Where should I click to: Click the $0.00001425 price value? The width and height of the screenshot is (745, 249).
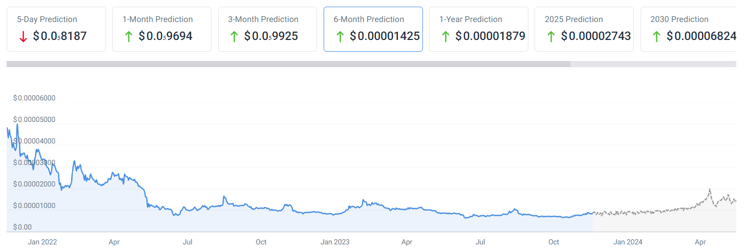tap(385, 36)
